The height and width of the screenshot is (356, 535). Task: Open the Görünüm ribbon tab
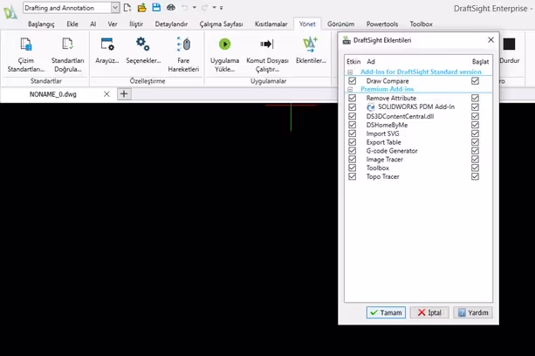point(341,24)
